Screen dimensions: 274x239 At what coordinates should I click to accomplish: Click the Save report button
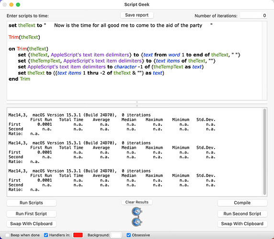pos(137,15)
